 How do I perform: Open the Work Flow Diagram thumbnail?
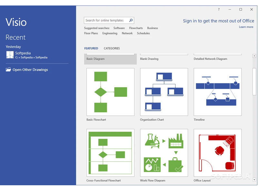tap(164, 153)
